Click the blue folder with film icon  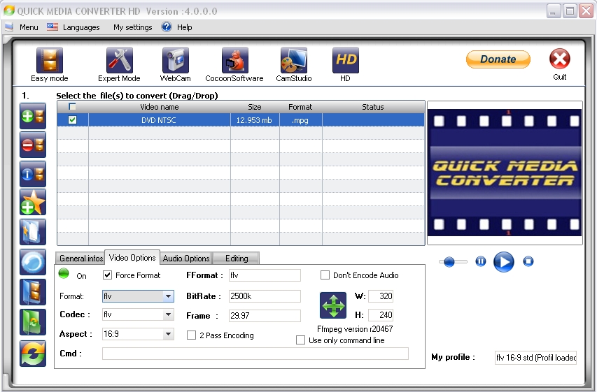click(33, 292)
